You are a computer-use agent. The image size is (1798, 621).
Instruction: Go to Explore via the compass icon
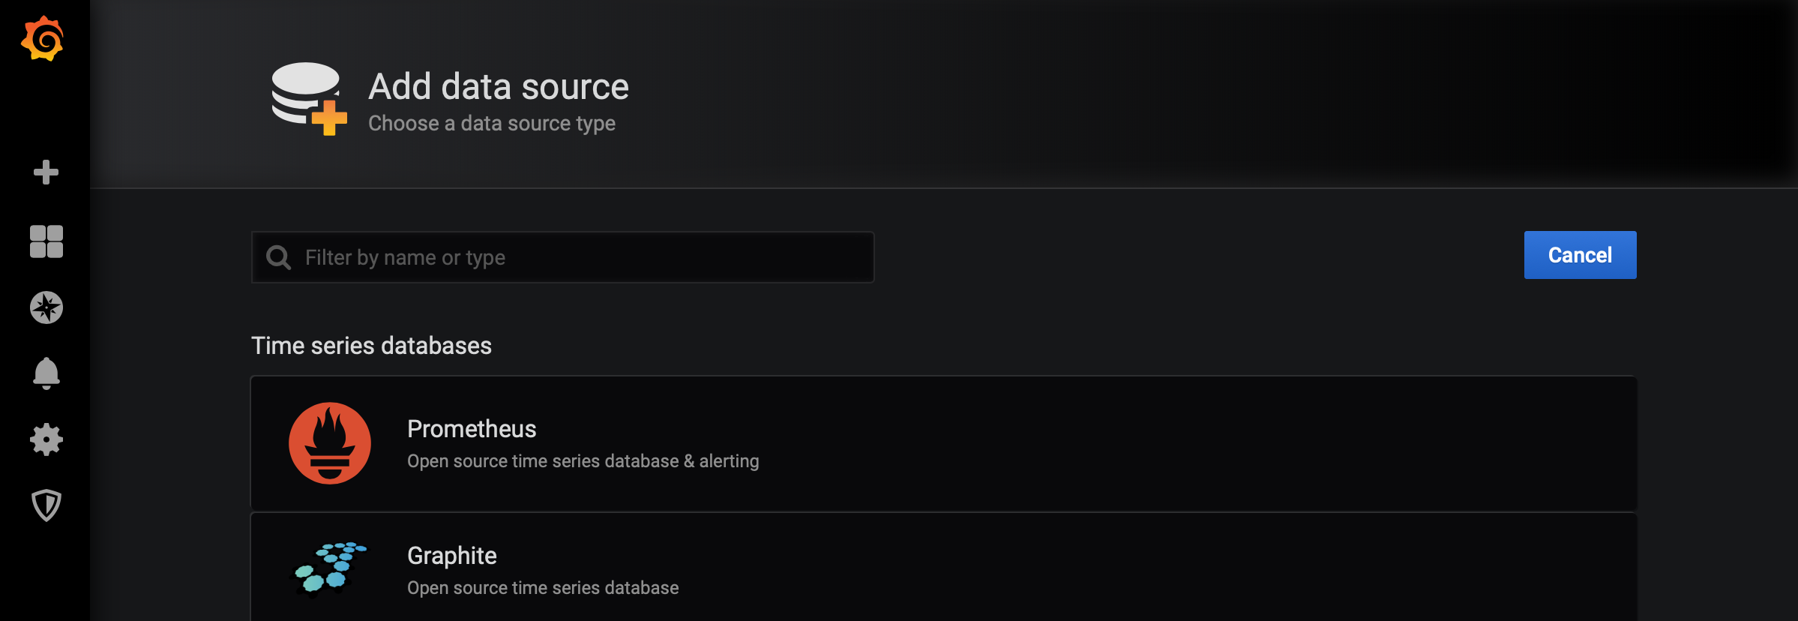pos(46,307)
